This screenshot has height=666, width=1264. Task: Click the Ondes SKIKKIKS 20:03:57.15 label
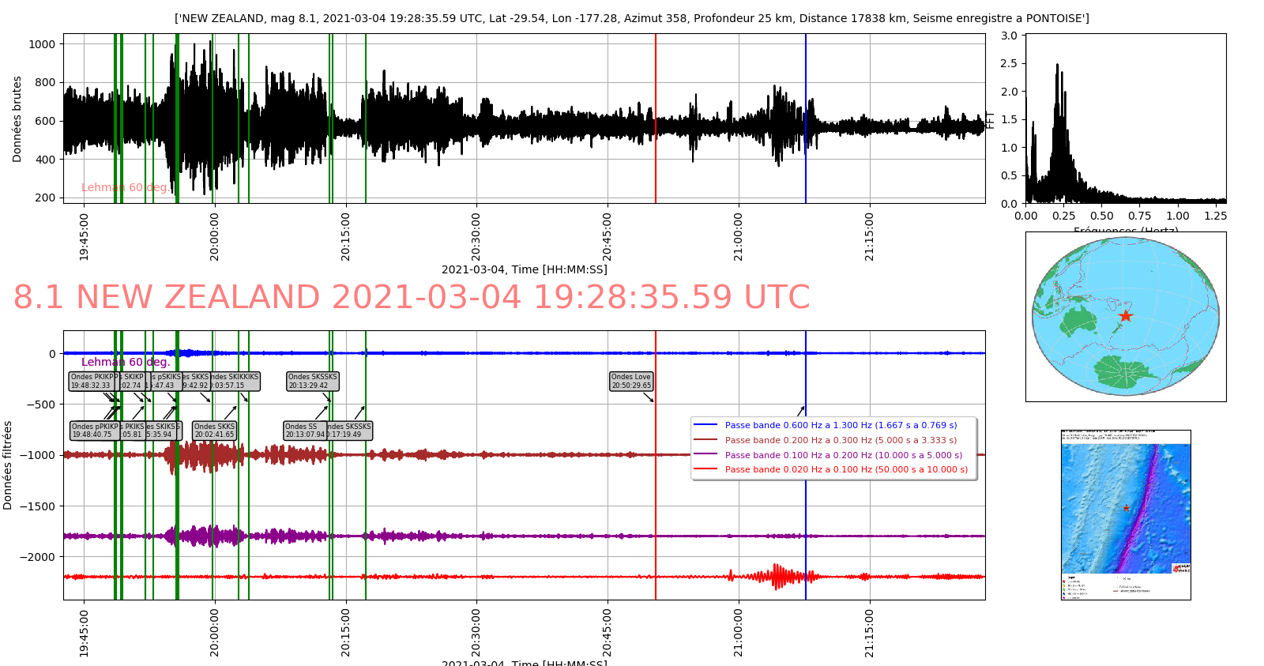tap(235, 382)
